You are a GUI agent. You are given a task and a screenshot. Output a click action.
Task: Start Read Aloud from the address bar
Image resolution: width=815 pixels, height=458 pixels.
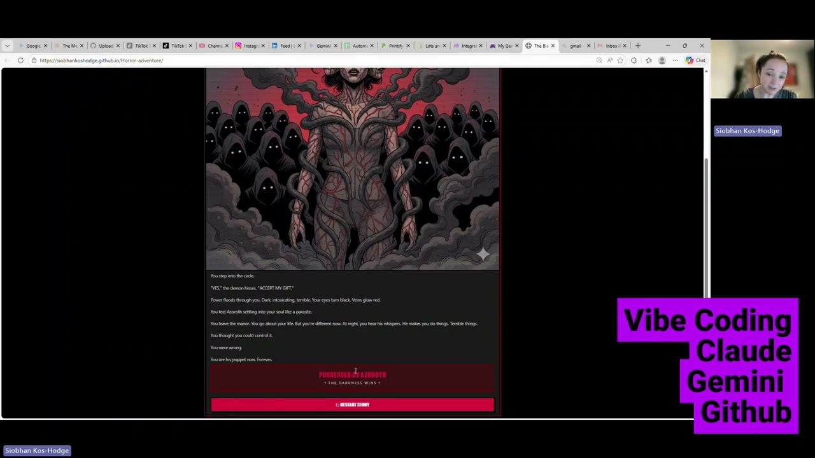[x=610, y=60]
